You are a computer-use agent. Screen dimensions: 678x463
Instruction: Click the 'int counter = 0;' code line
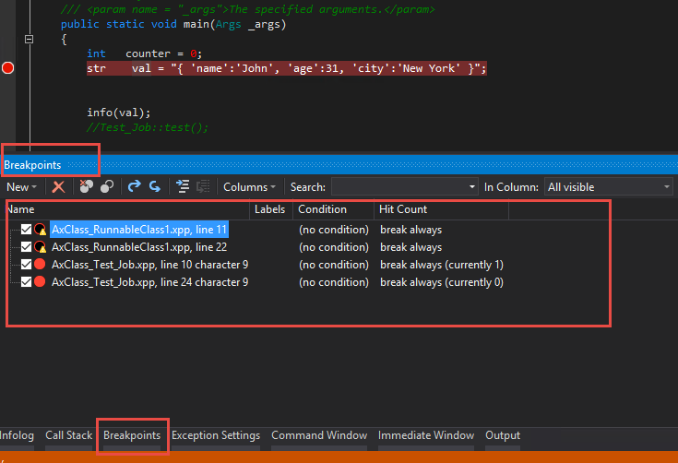145,54
